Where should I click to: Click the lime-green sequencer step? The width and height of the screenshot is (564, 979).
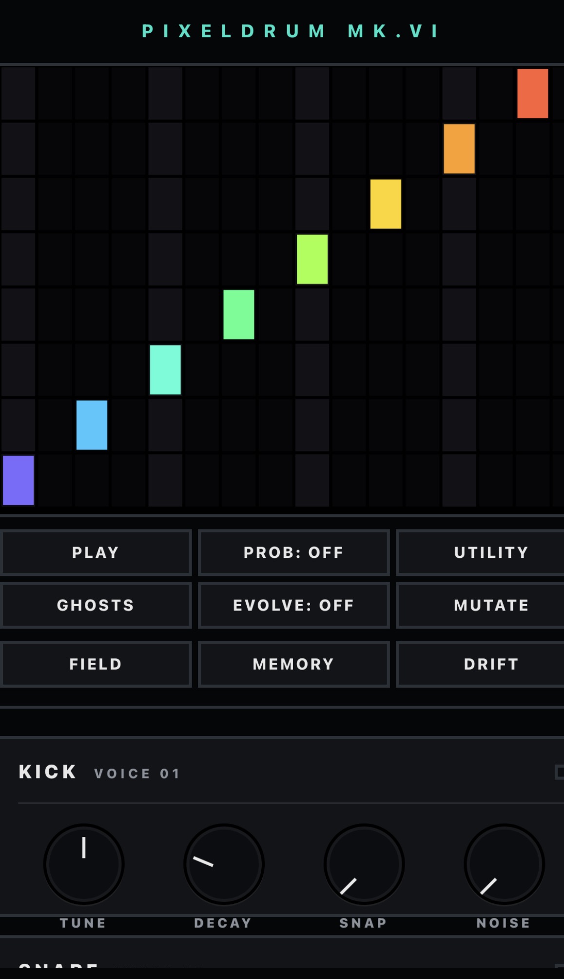pyautogui.click(x=312, y=259)
